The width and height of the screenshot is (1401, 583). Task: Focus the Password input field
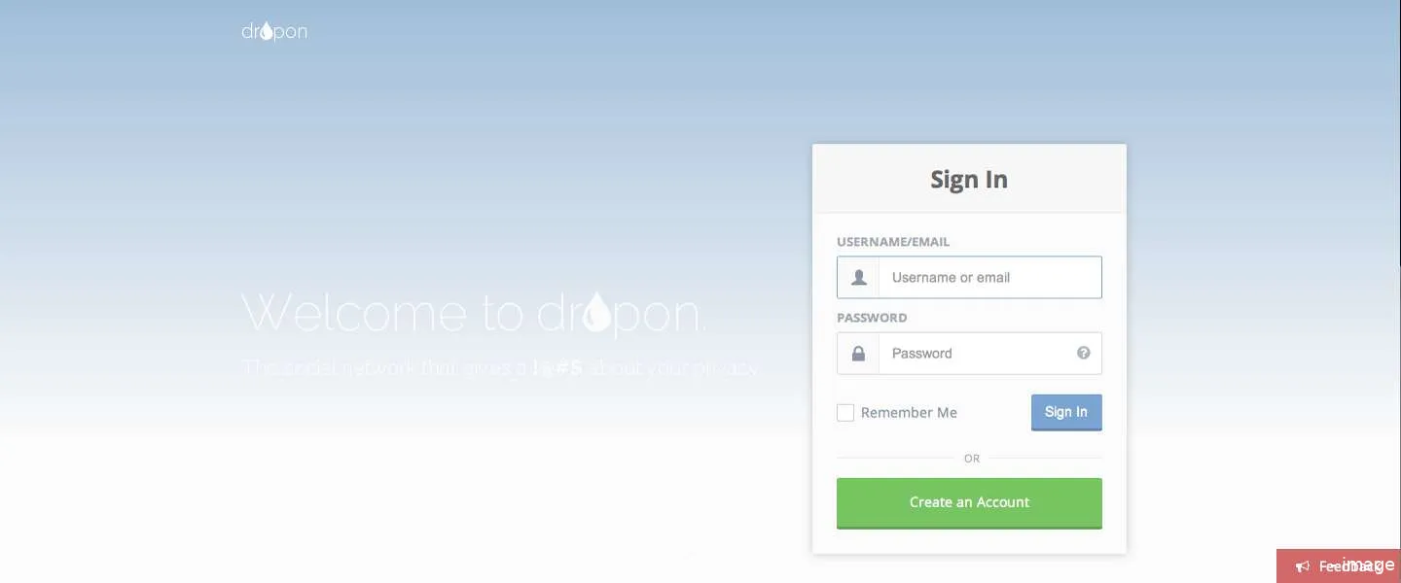click(x=969, y=354)
